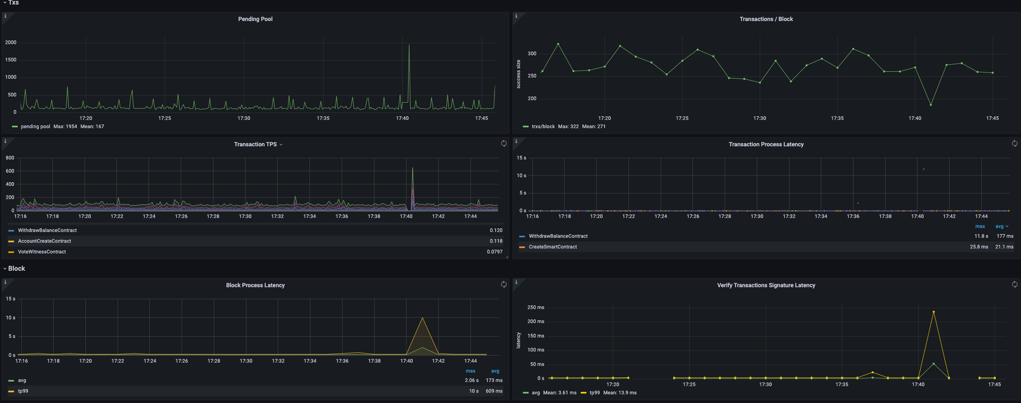Click Transaction Process Latency panel info icon
This screenshot has width=1021, height=403.
[x=516, y=141]
